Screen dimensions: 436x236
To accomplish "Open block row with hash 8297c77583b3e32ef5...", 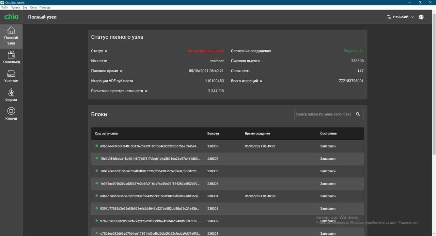I will coord(227,208).
